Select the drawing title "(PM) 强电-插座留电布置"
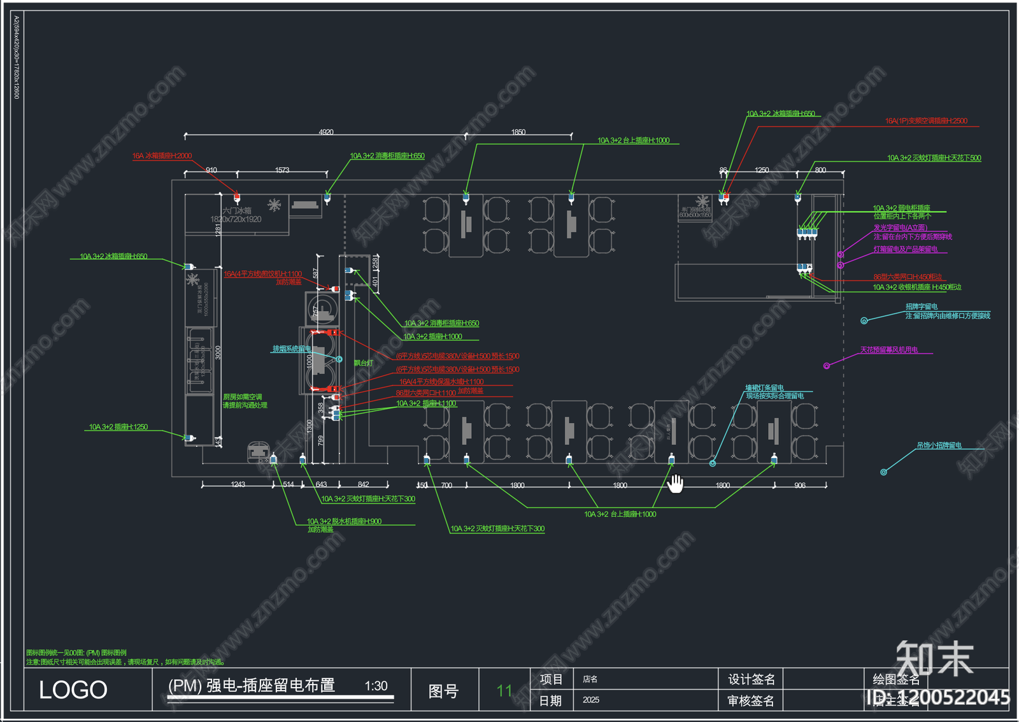Viewport: 1019px width, 722px height. click(x=252, y=685)
